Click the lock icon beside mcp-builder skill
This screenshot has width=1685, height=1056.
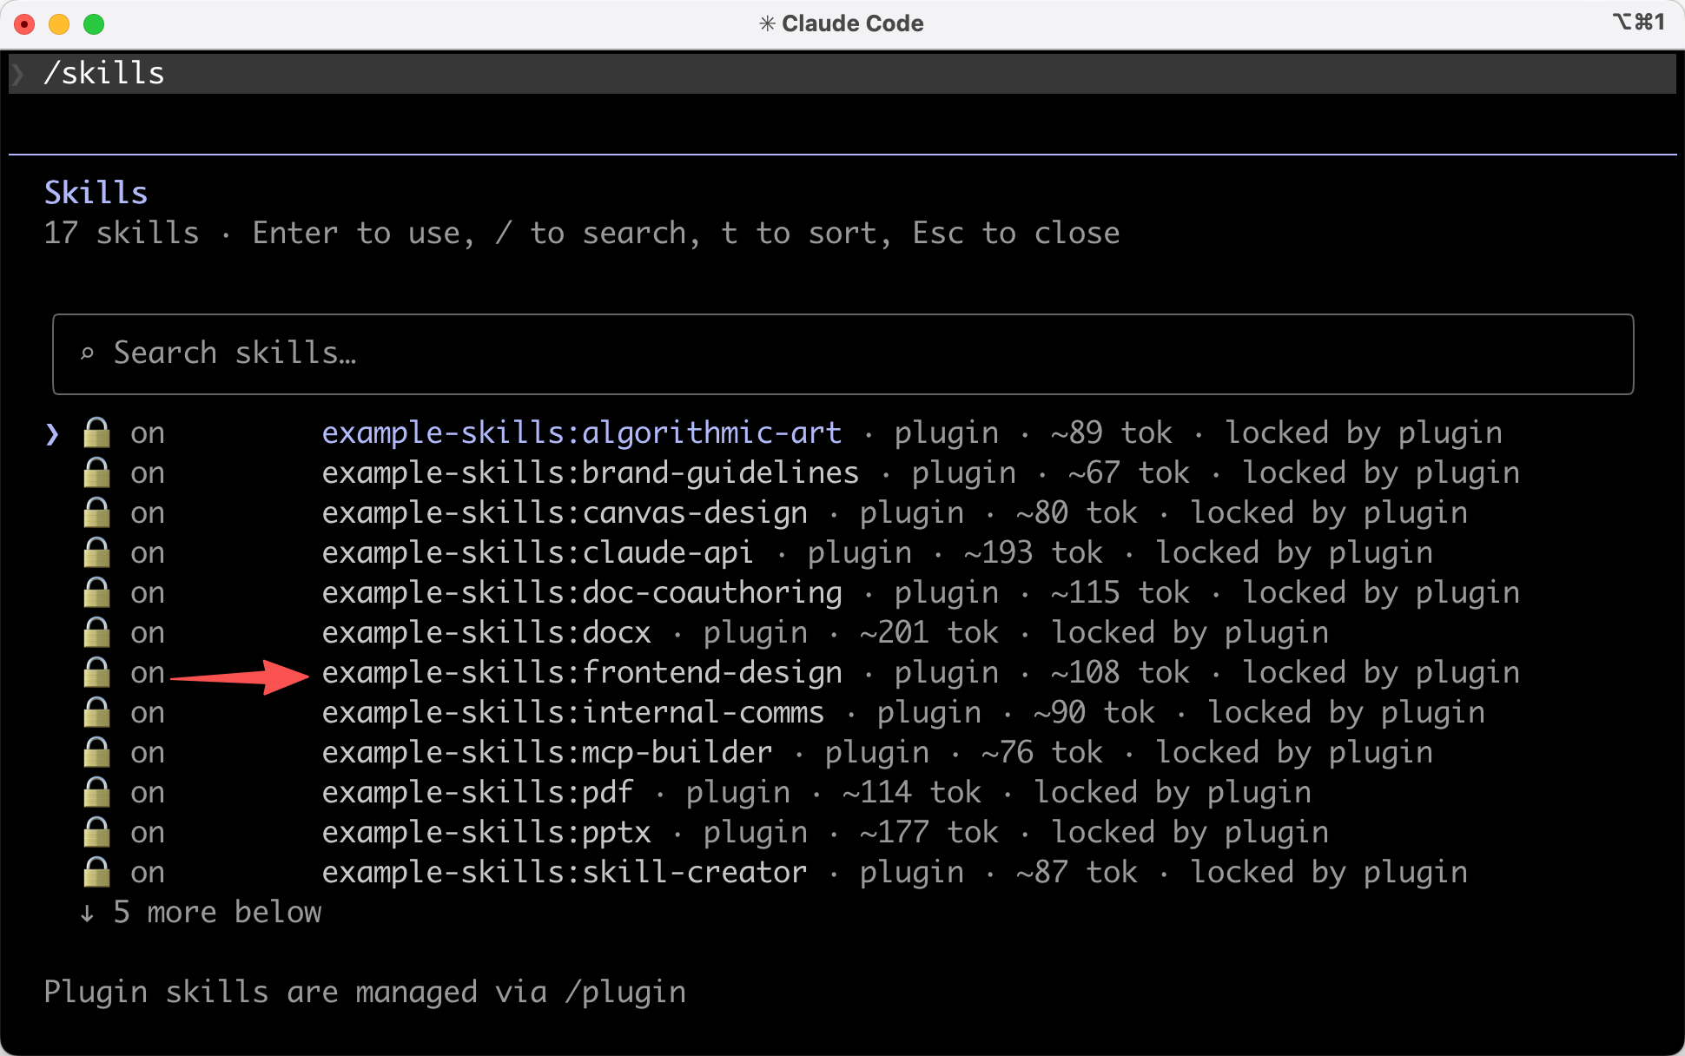pyautogui.click(x=96, y=752)
